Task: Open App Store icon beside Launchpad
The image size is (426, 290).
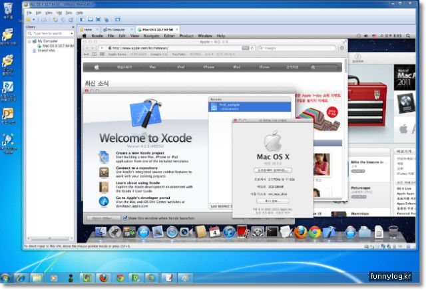Action: (x=144, y=232)
